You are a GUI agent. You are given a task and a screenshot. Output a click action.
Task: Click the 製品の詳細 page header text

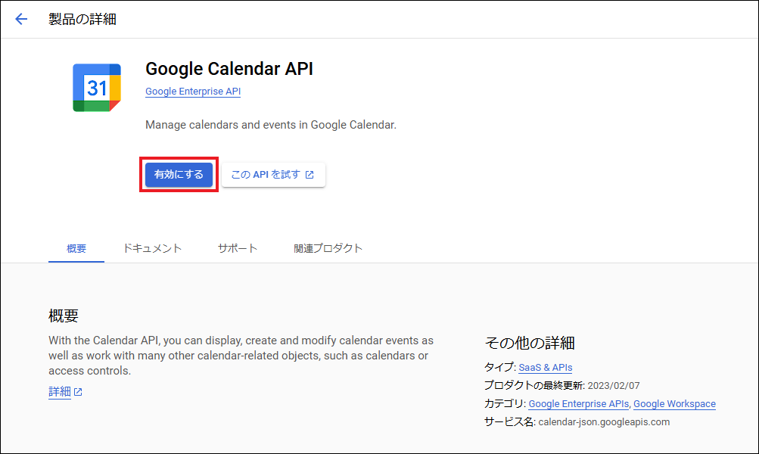pos(82,20)
